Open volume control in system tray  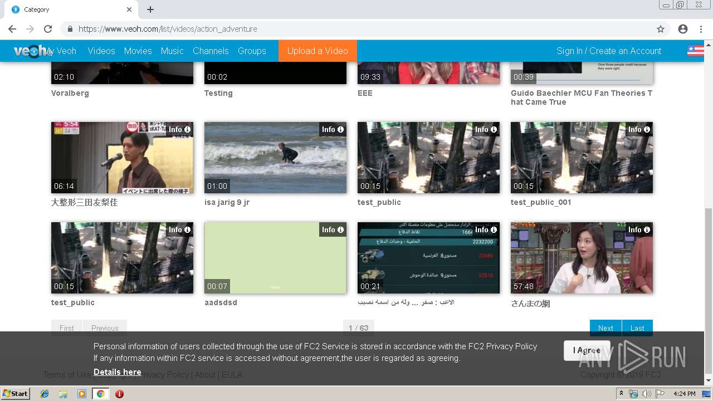click(646, 394)
